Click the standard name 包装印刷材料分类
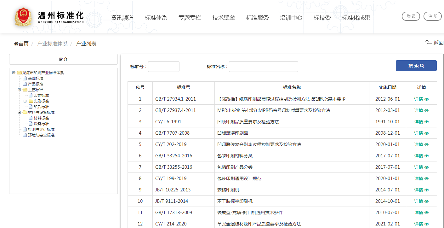The height and width of the screenshot is (228, 444). coord(235,156)
